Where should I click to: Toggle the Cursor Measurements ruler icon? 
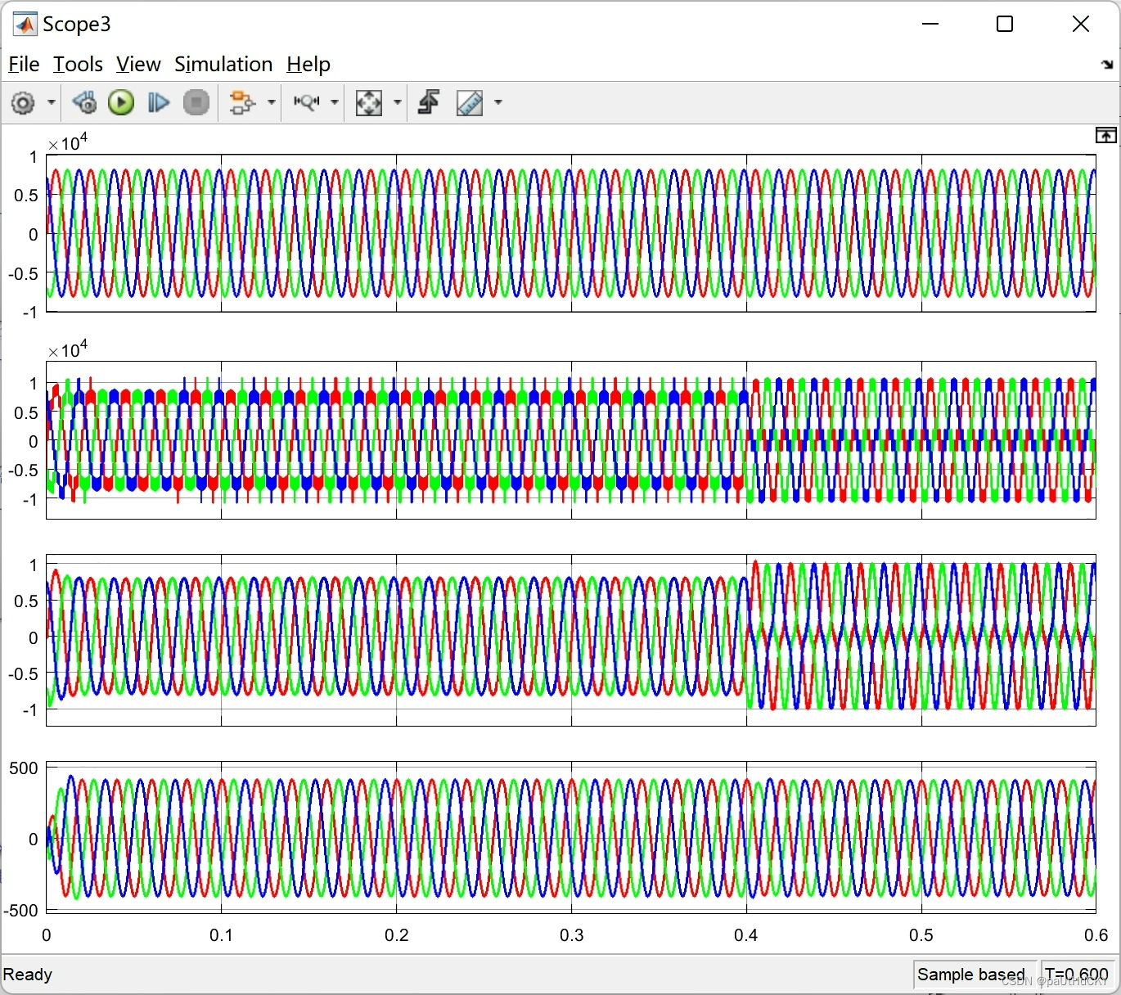pyautogui.click(x=470, y=103)
